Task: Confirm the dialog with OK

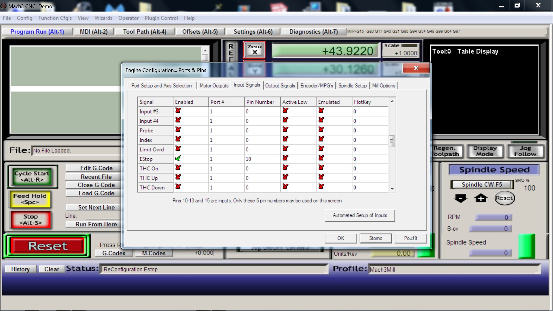Action: pos(340,238)
